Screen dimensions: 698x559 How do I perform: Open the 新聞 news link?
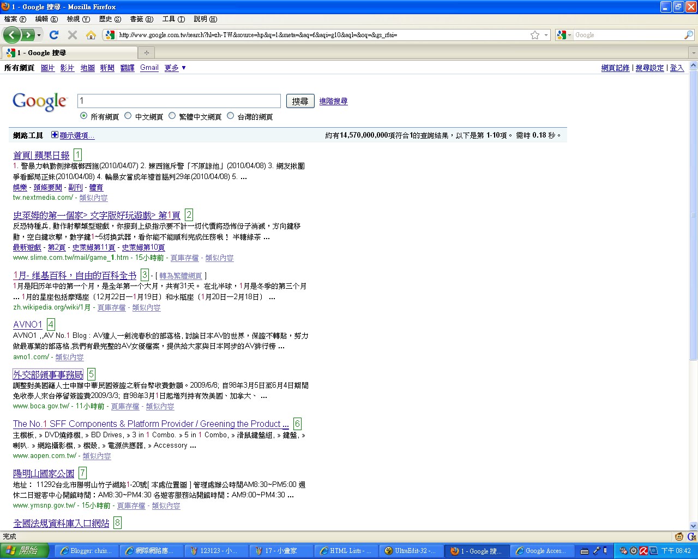[107, 68]
